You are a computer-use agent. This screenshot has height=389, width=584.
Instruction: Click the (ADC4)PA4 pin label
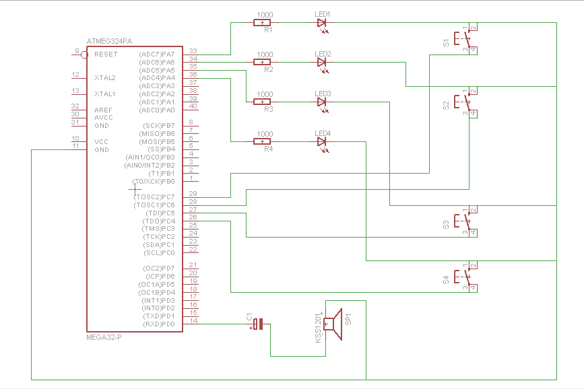157,78
